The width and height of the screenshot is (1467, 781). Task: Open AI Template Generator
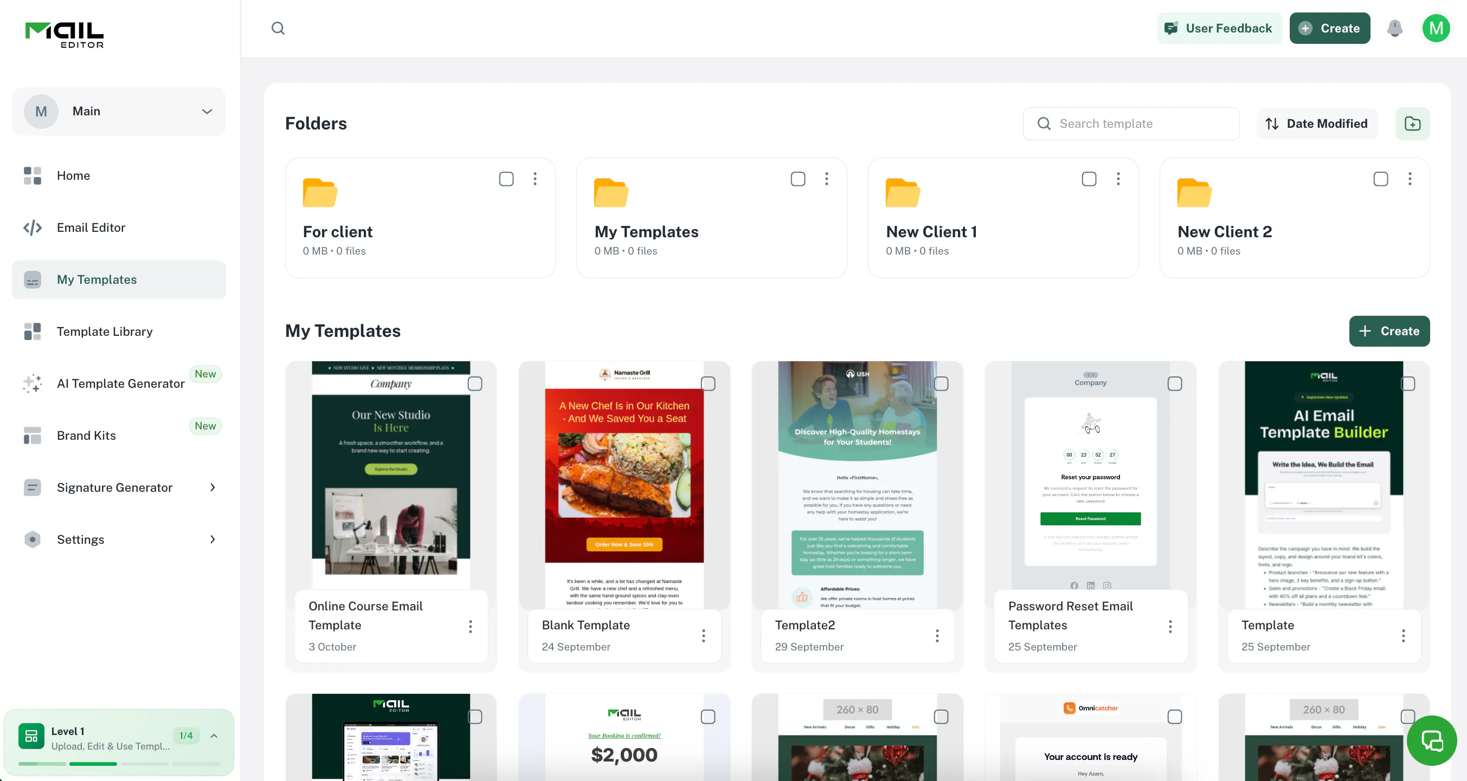pyautogui.click(x=119, y=383)
